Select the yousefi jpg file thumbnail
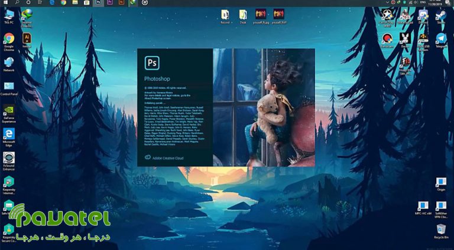Image resolution: width=454 pixels, height=250 pixels. coord(261,16)
